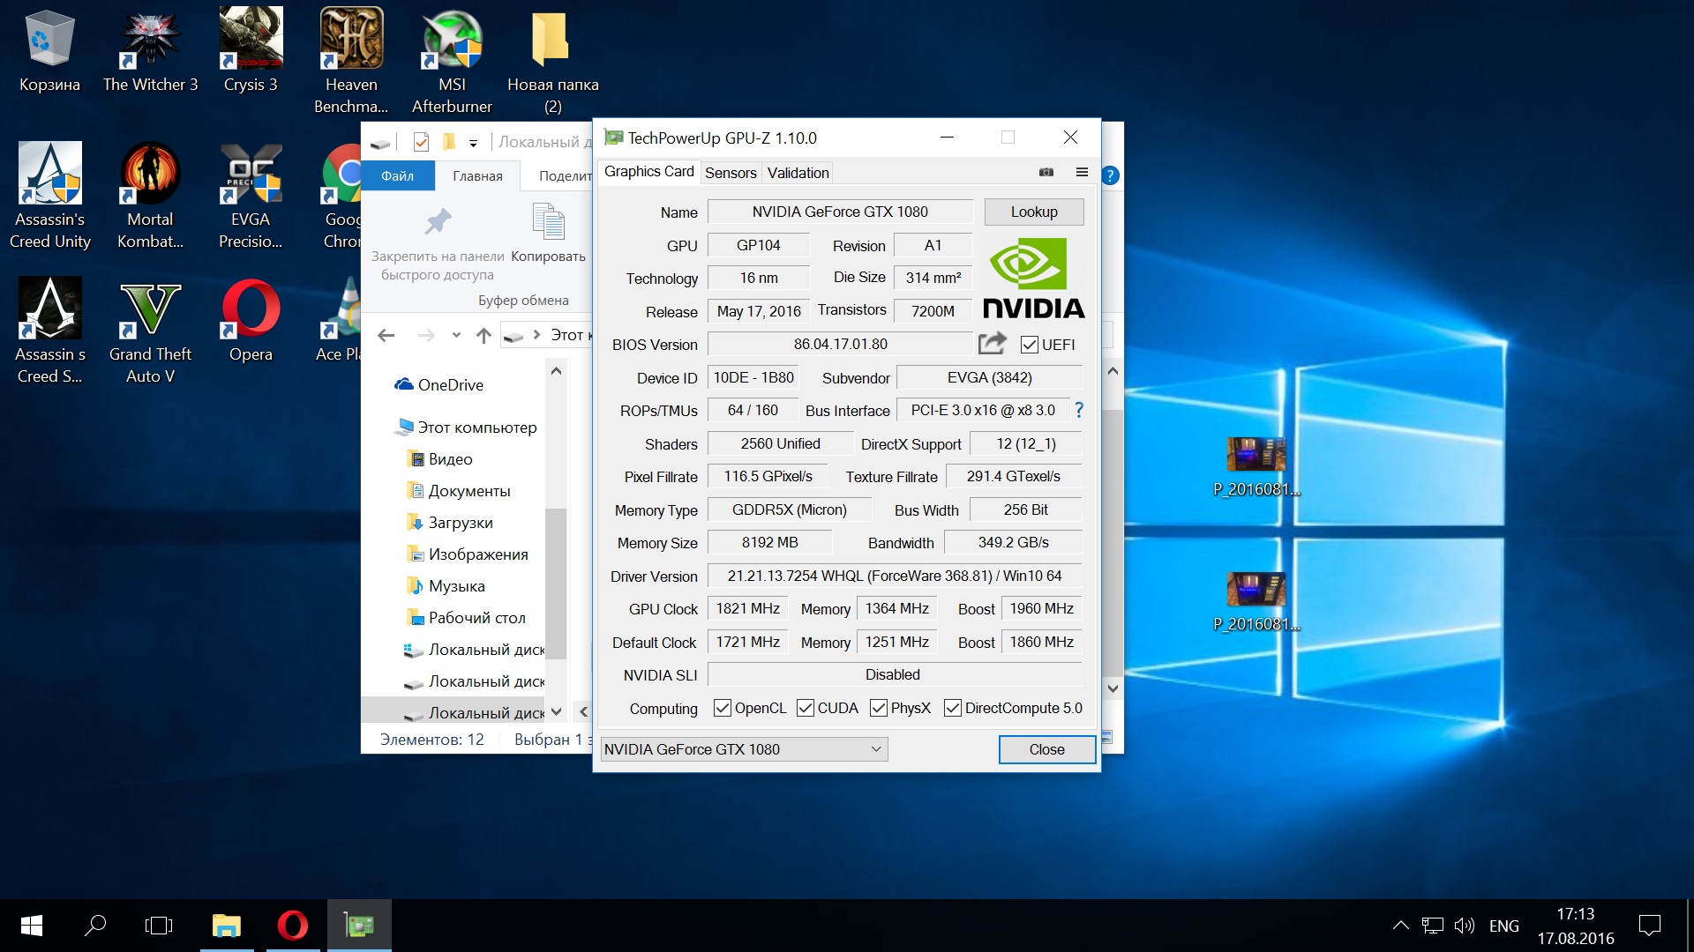Viewport: 1694px width, 952px height.
Task: Click BIOS Version field 86.04.17.01.80
Action: pyautogui.click(x=840, y=345)
